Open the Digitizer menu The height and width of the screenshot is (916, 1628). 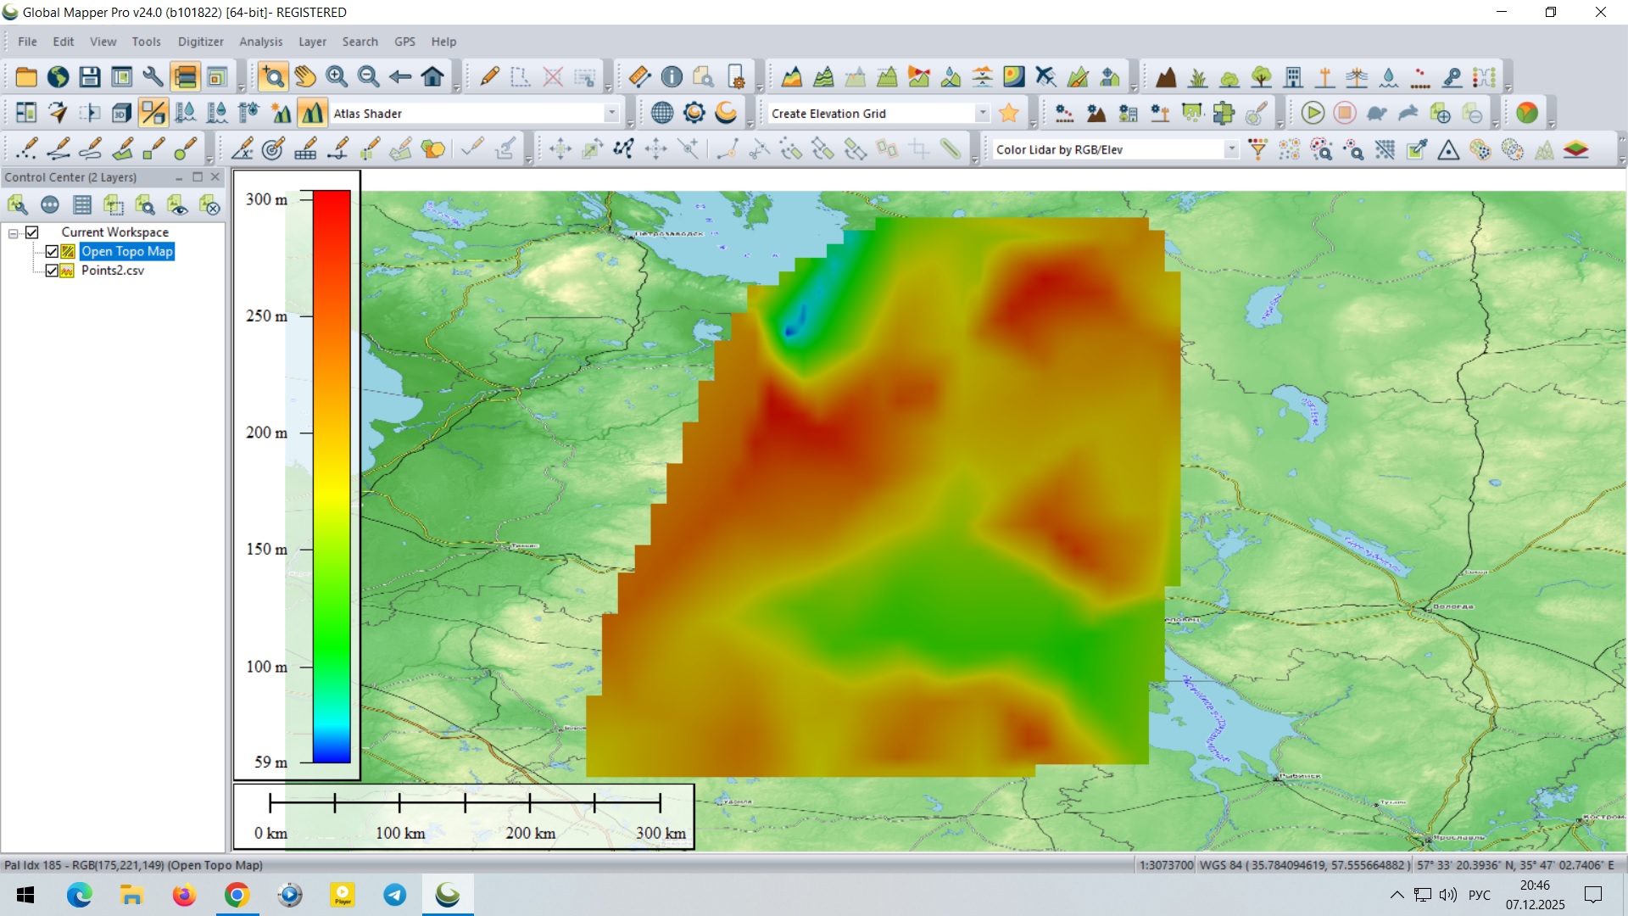click(200, 42)
